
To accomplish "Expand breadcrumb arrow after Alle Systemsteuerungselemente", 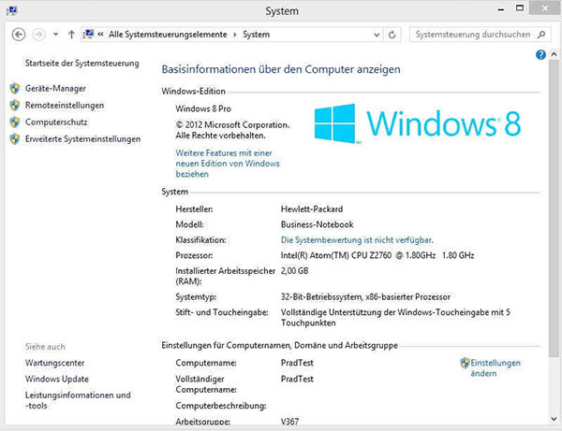I will pyautogui.click(x=235, y=35).
